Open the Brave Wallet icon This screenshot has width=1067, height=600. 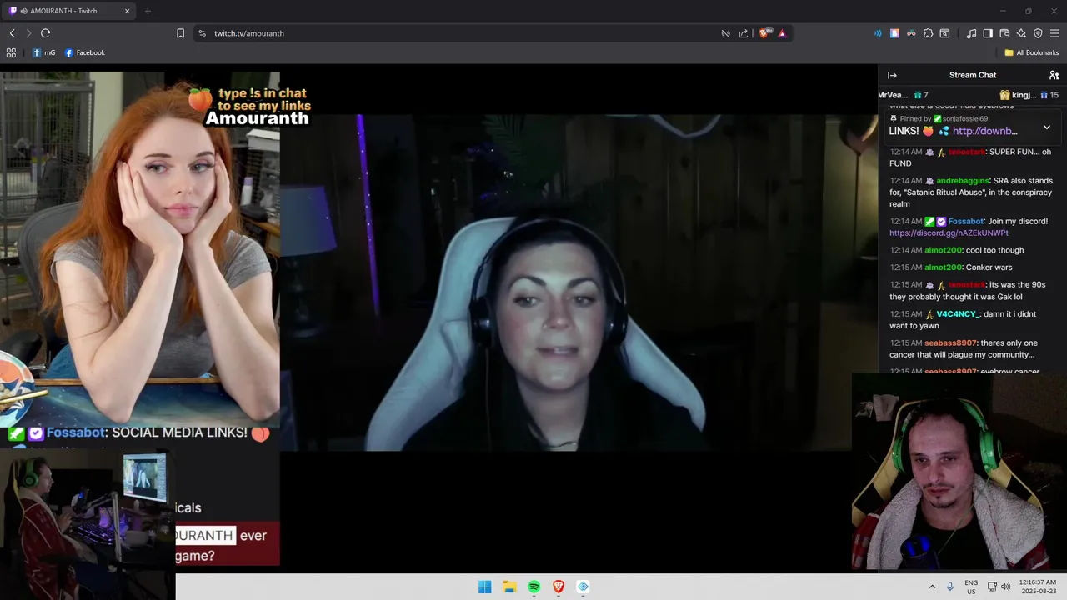[1004, 33]
